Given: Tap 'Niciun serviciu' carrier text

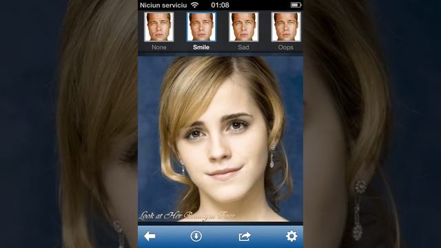Looking at the screenshot, I should pos(163,5).
